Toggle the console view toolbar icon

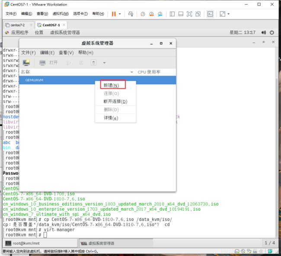pos(210,14)
